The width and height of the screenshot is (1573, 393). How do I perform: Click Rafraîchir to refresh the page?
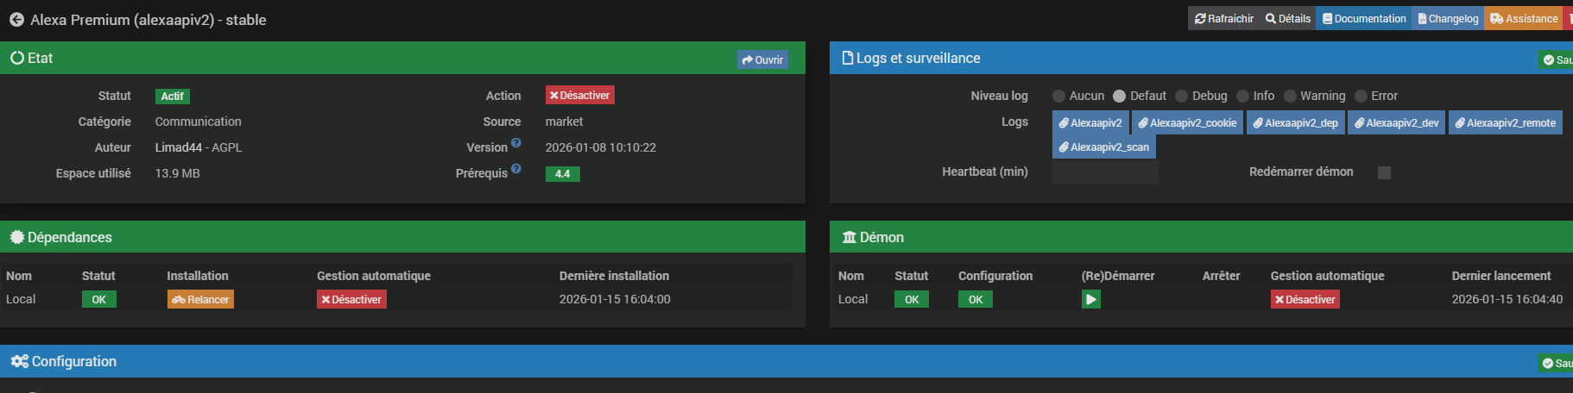[1224, 18]
